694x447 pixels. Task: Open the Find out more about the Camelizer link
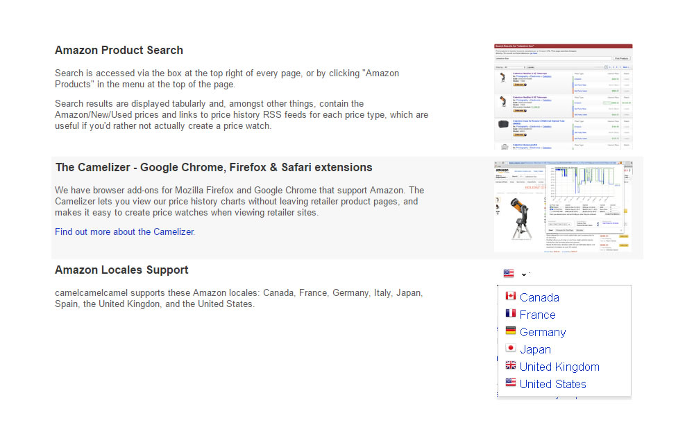(x=124, y=231)
